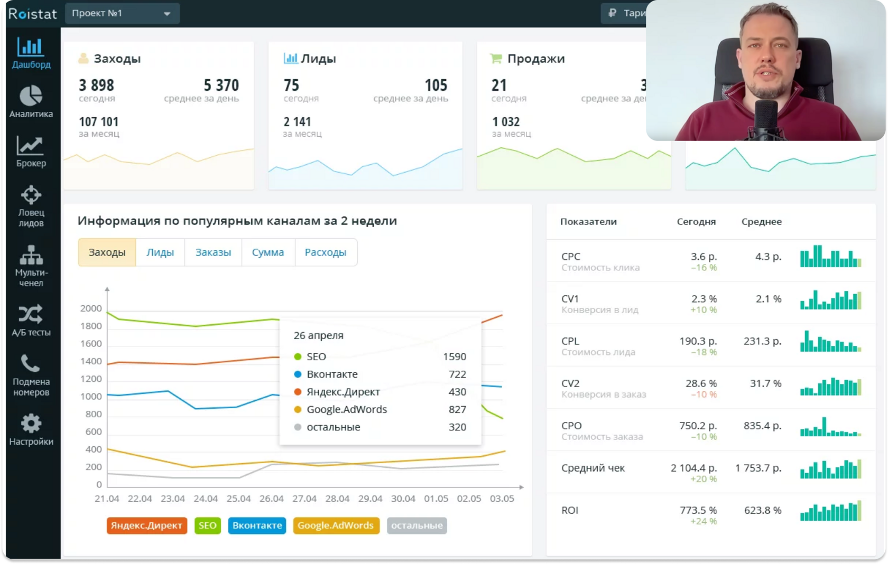Click the Лиды card heading

(318, 59)
